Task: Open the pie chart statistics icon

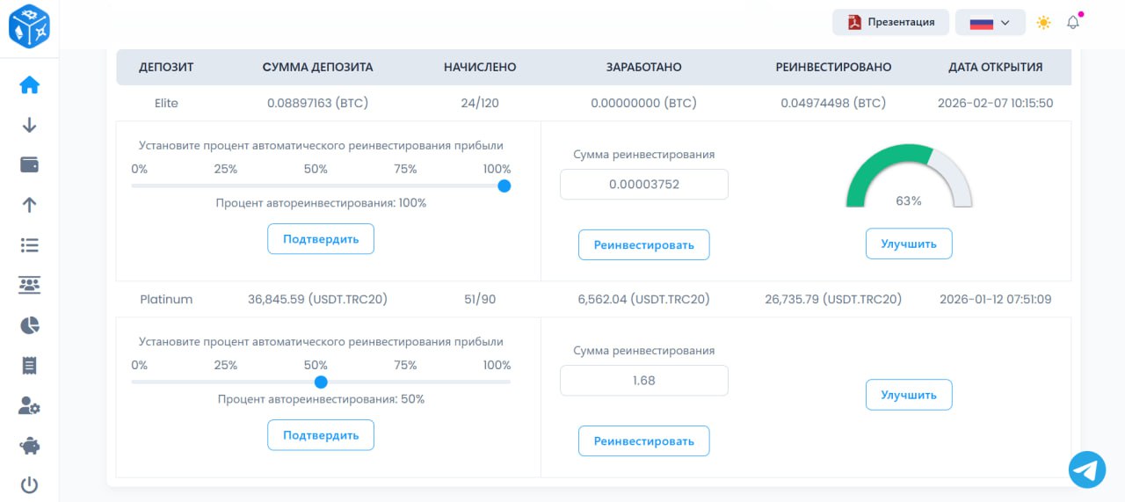Action: pyautogui.click(x=29, y=325)
